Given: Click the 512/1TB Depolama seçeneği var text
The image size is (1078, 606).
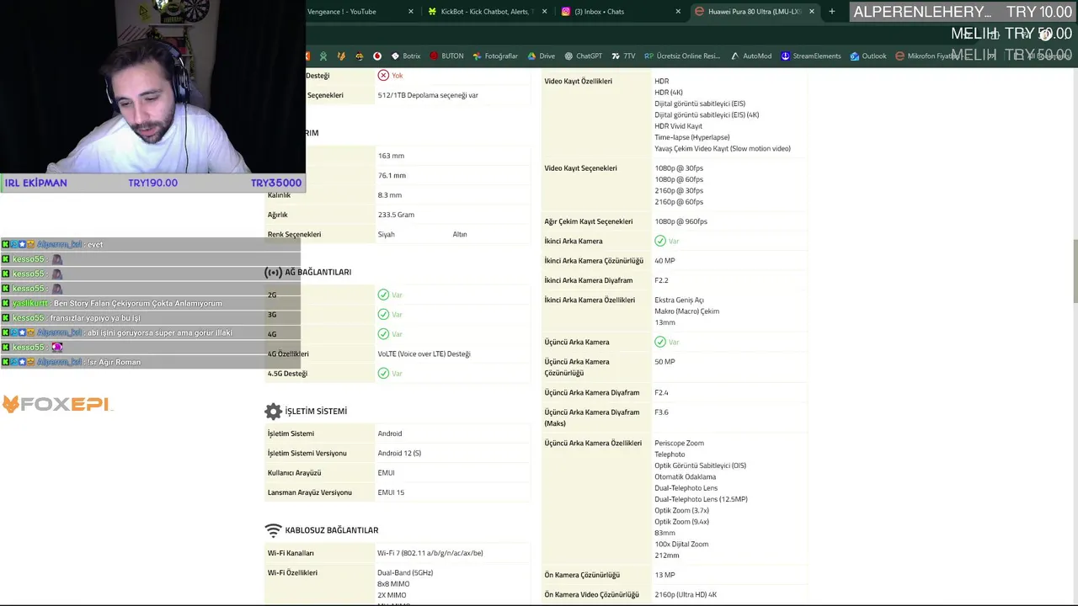Looking at the screenshot, I should click(428, 96).
